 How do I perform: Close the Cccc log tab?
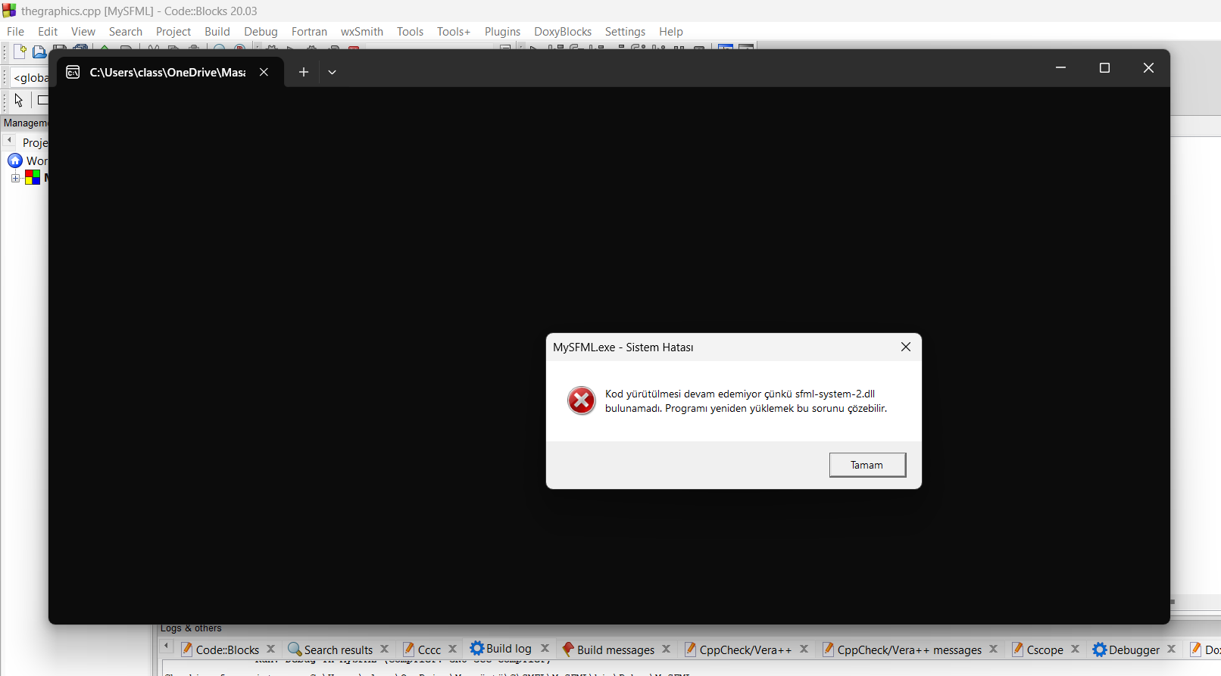click(453, 649)
